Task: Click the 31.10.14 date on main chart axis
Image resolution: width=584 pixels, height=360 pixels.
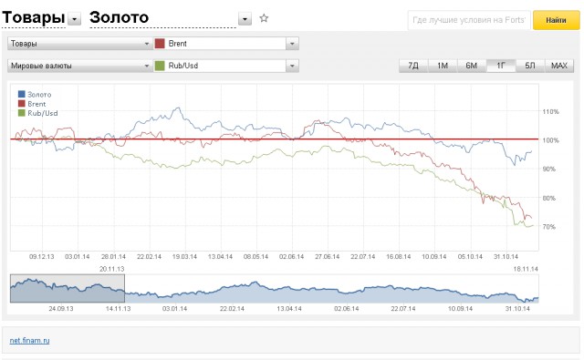Action: (x=506, y=257)
